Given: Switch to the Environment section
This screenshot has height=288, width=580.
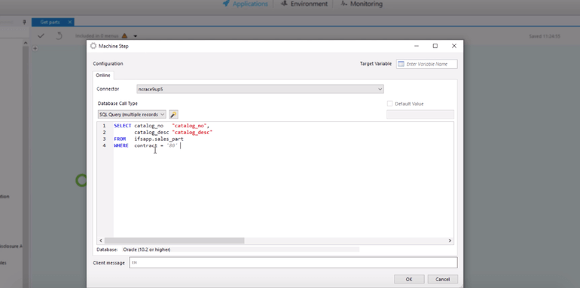Looking at the screenshot, I should pyautogui.click(x=304, y=4).
